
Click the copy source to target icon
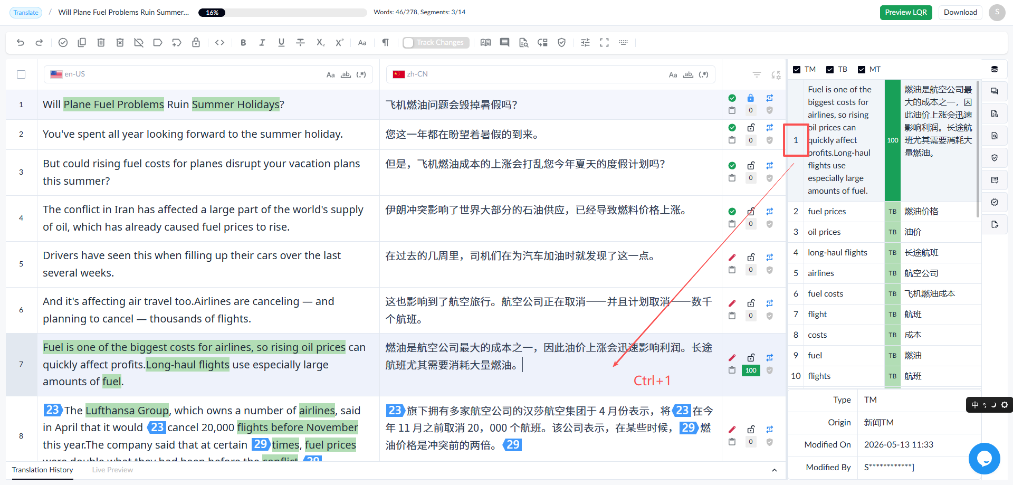point(82,43)
